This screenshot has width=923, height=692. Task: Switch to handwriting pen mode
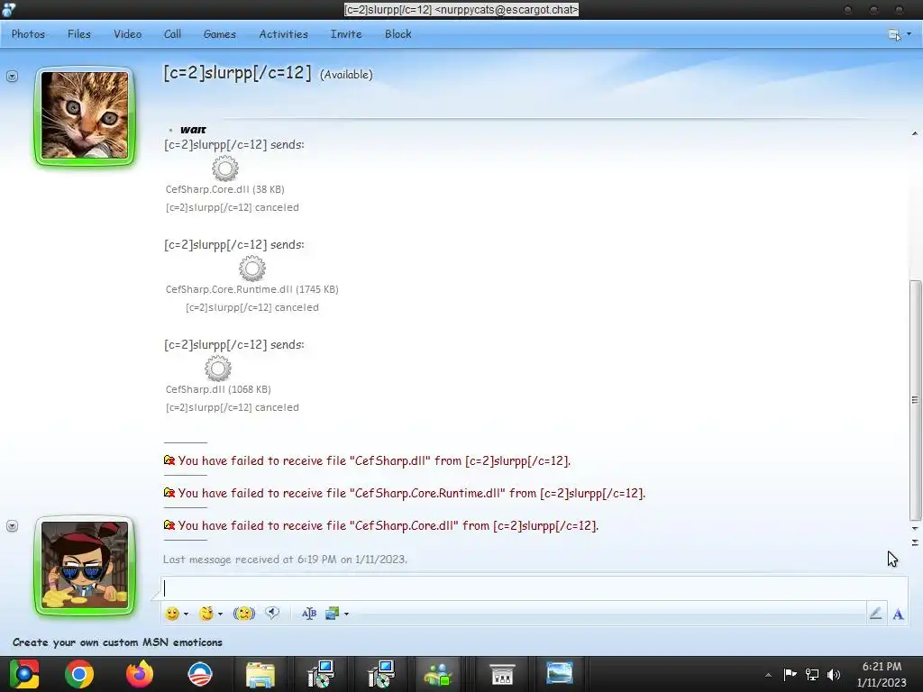tap(875, 614)
